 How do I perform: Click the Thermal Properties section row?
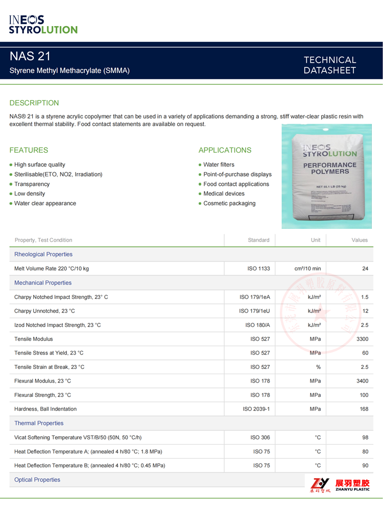point(39,423)
